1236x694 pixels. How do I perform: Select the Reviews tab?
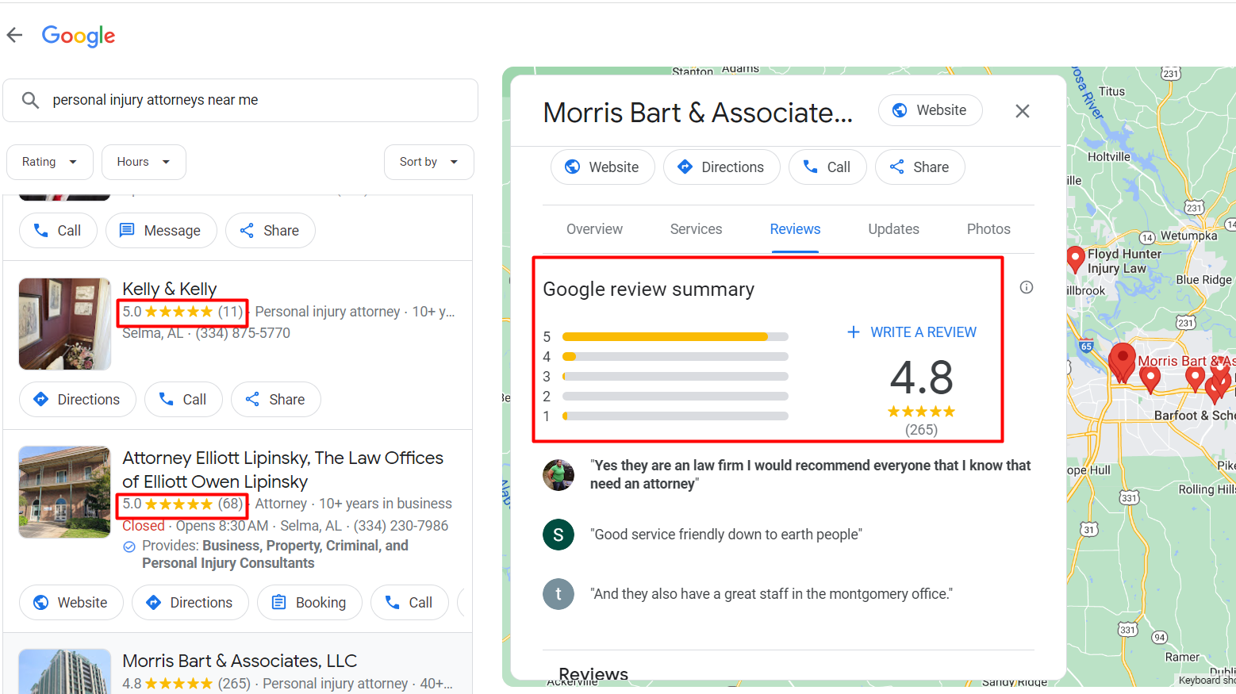coord(795,229)
